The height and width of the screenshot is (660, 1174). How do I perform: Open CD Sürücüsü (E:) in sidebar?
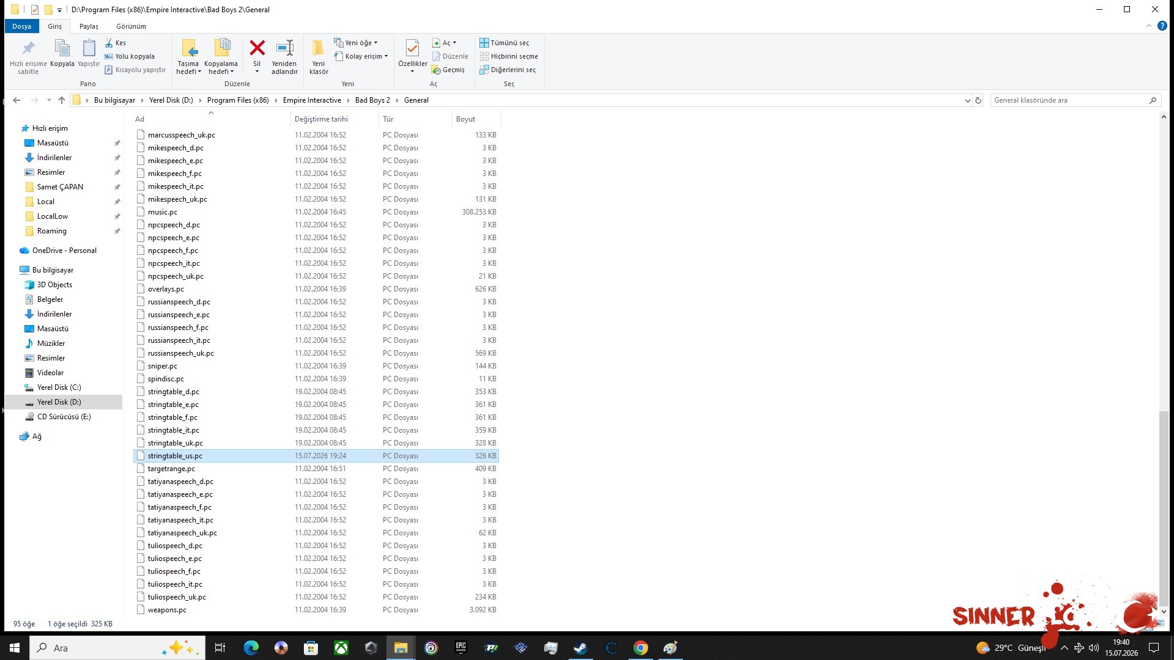pyautogui.click(x=64, y=417)
